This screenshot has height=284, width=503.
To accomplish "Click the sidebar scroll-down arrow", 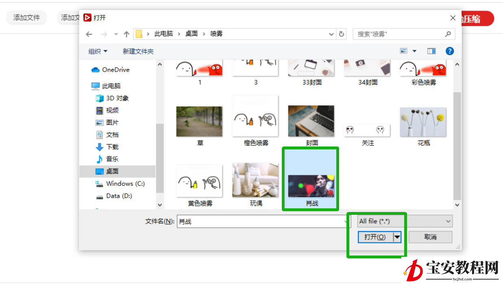I will pyautogui.click(x=159, y=205).
